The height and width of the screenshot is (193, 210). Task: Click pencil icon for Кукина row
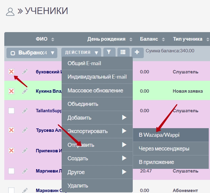[25, 91]
